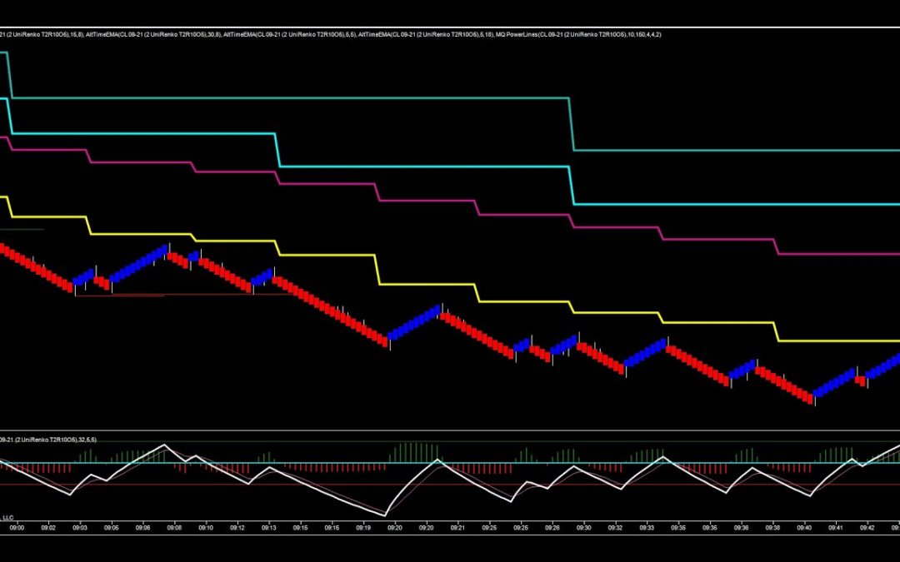Image resolution: width=900 pixels, height=562 pixels.
Task: Select the AltTimeEMA 30,8 indicator label
Action: click(152, 34)
